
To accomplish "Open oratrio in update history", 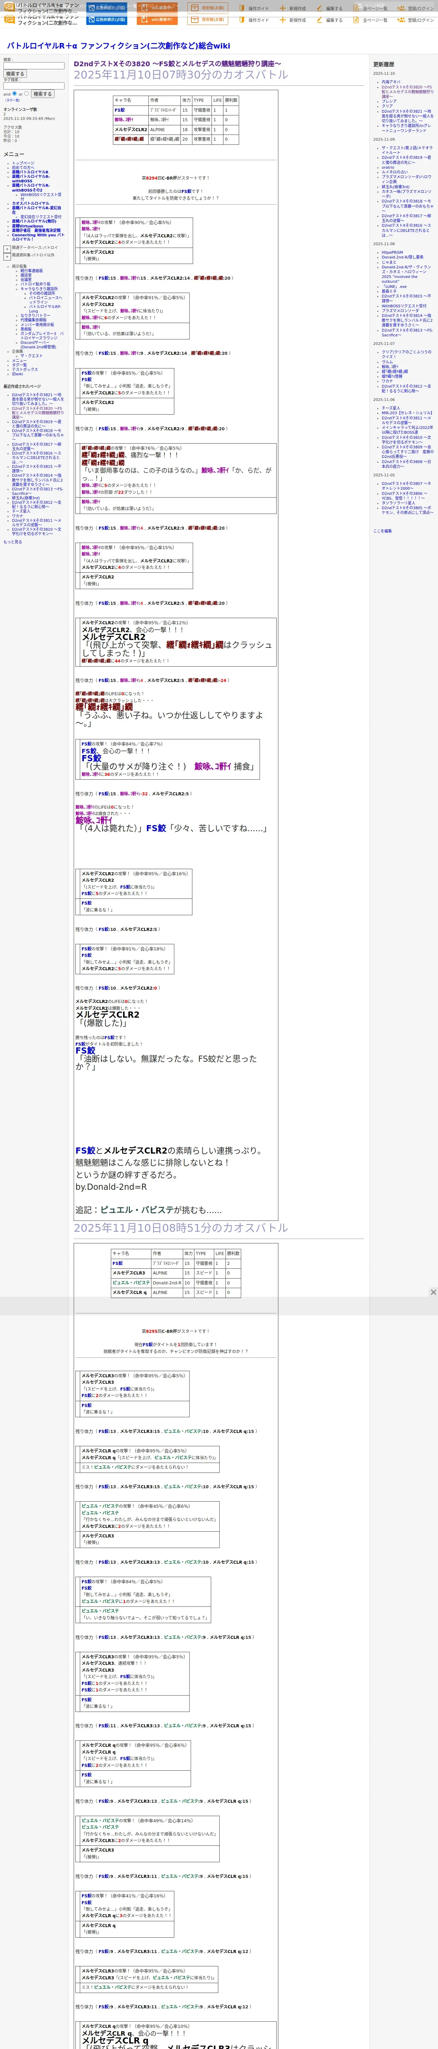I will pyautogui.click(x=388, y=167).
